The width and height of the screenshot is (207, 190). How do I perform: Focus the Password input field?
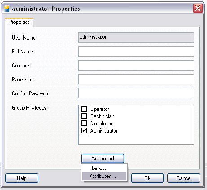[136, 79]
